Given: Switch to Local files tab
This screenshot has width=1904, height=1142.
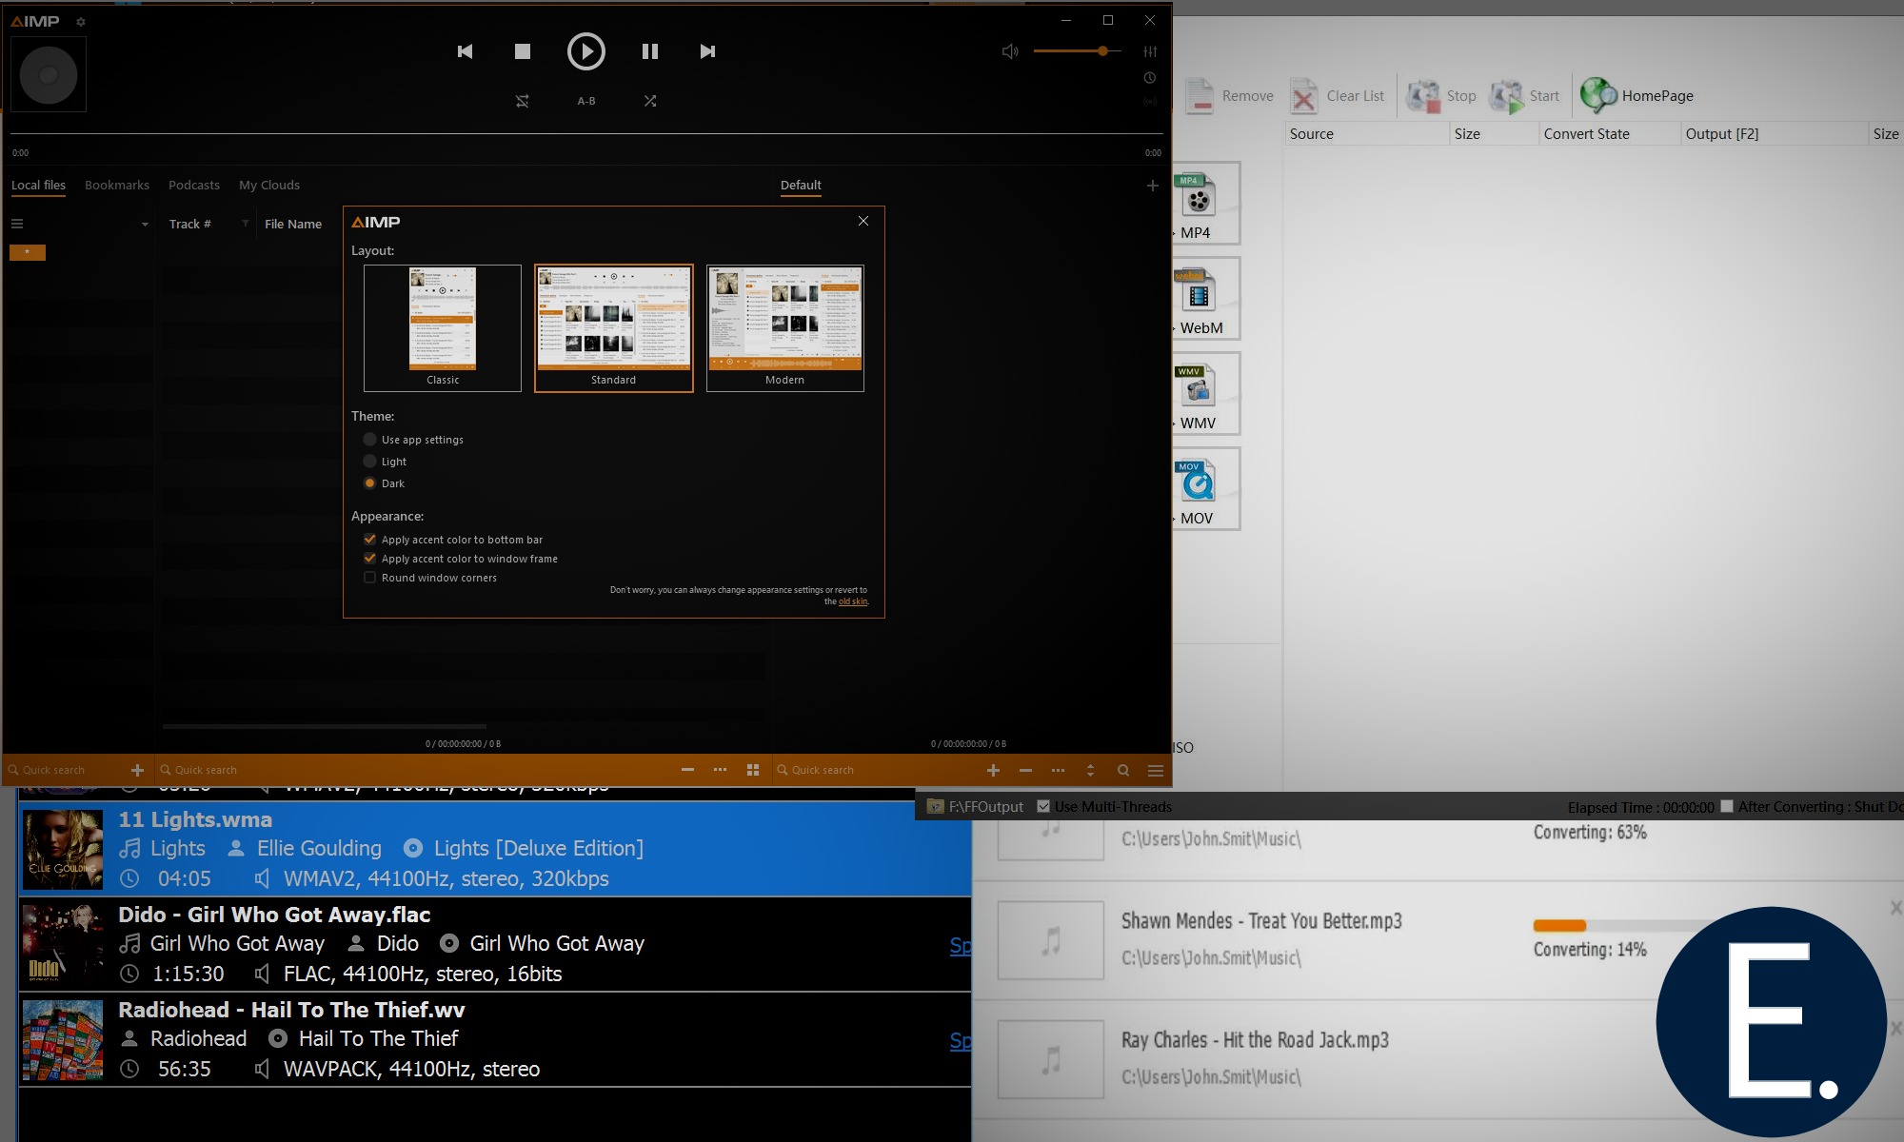Looking at the screenshot, I should click(38, 186).
